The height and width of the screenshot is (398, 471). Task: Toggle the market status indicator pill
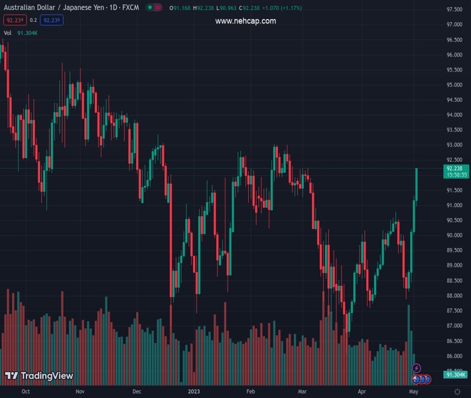pos(153,8)
